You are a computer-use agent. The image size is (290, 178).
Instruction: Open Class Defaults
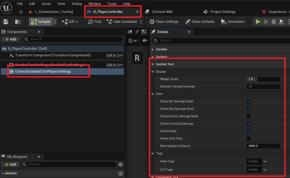(x=200, y=21)
